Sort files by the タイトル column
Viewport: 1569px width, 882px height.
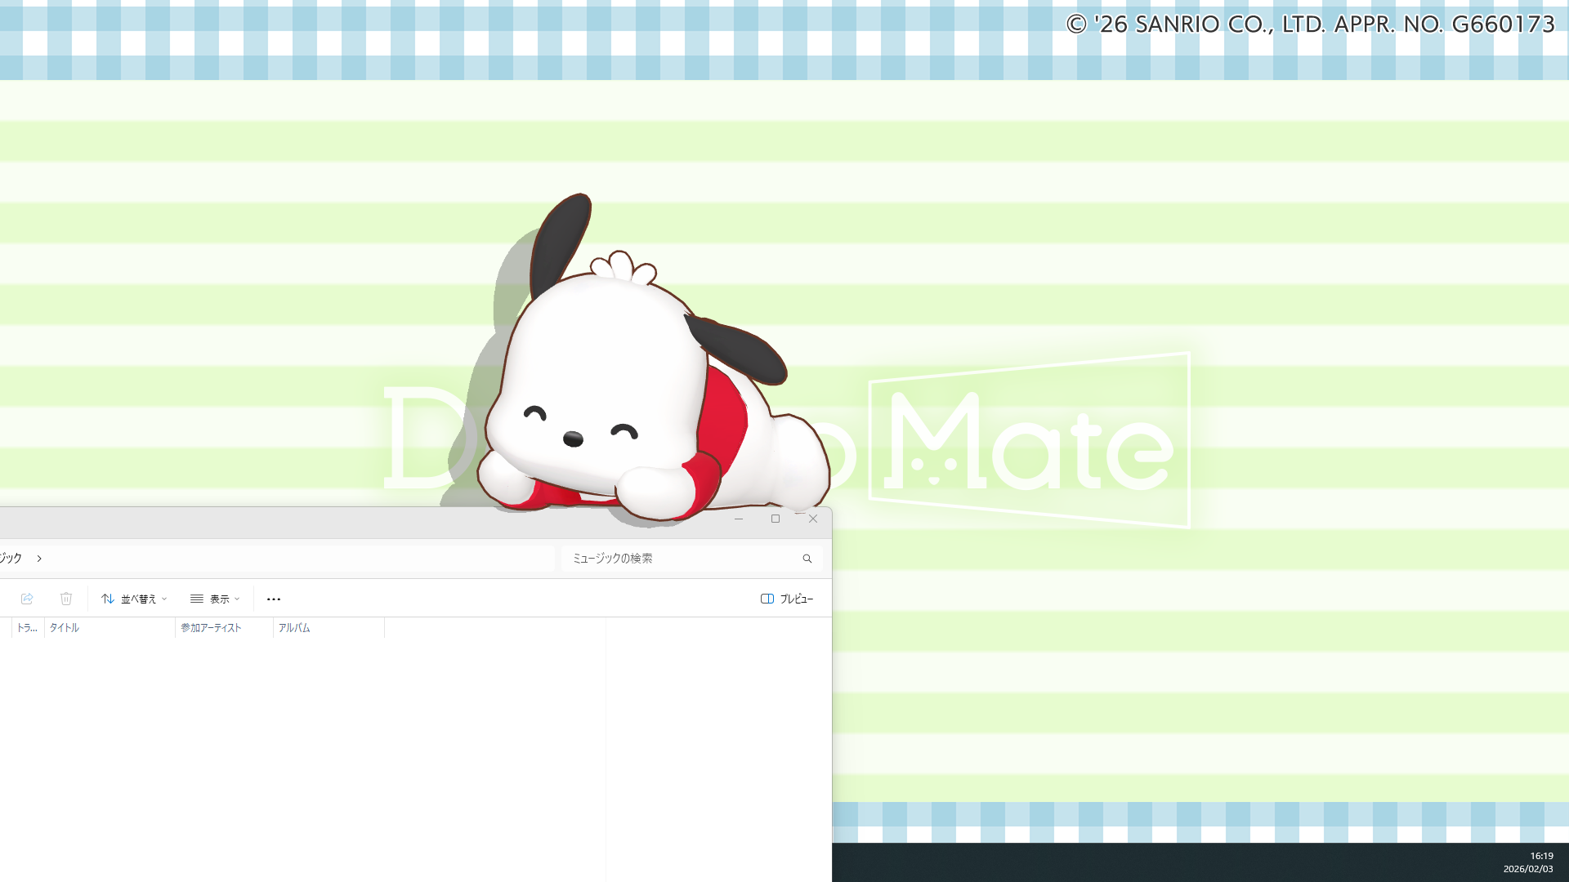tap(64, 627)
